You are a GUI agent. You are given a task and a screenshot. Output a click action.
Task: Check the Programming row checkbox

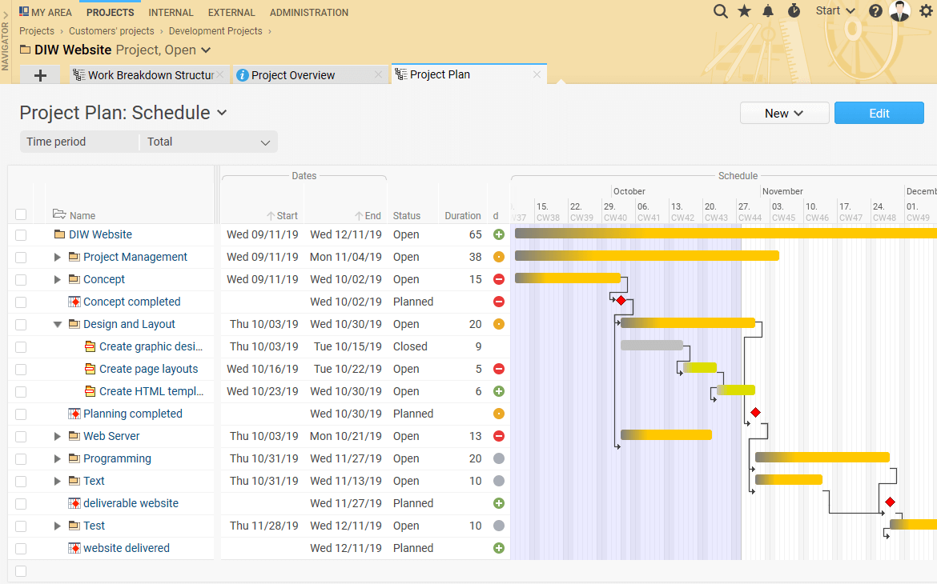21,458
